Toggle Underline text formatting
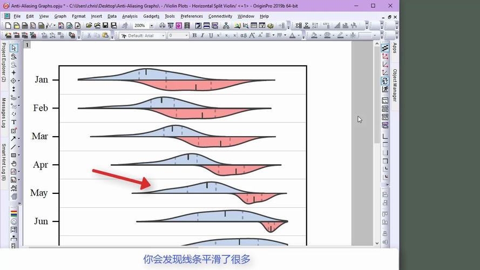This screenshot has width=480, height=270. click(x=211, y=36)
